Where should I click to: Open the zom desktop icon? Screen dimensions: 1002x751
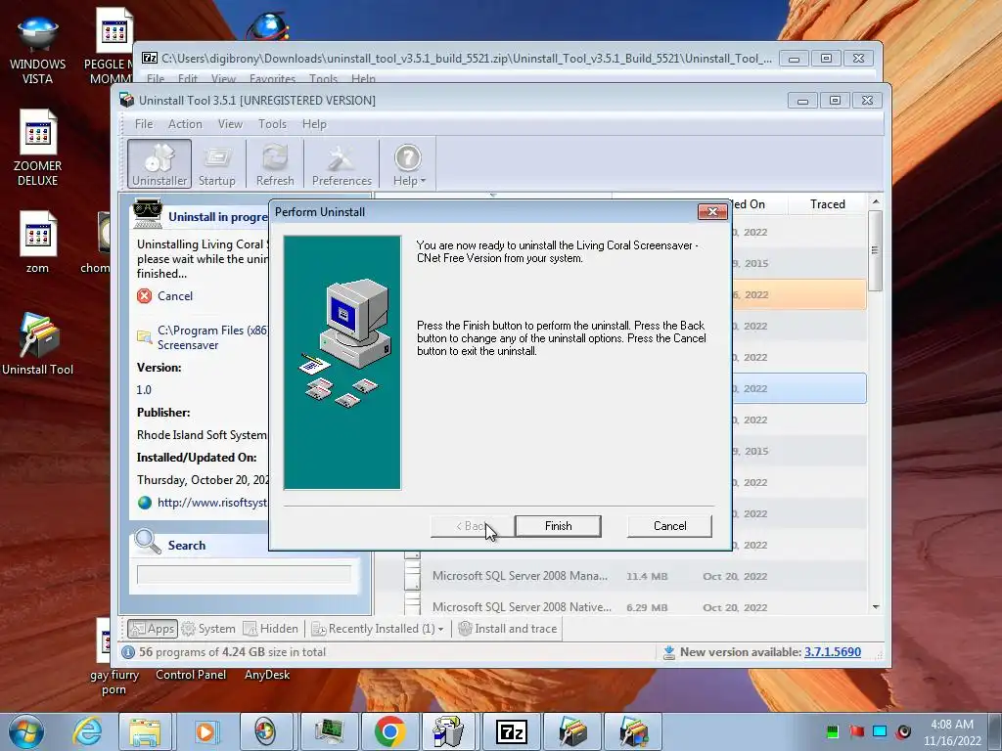[x=38, y=243]
